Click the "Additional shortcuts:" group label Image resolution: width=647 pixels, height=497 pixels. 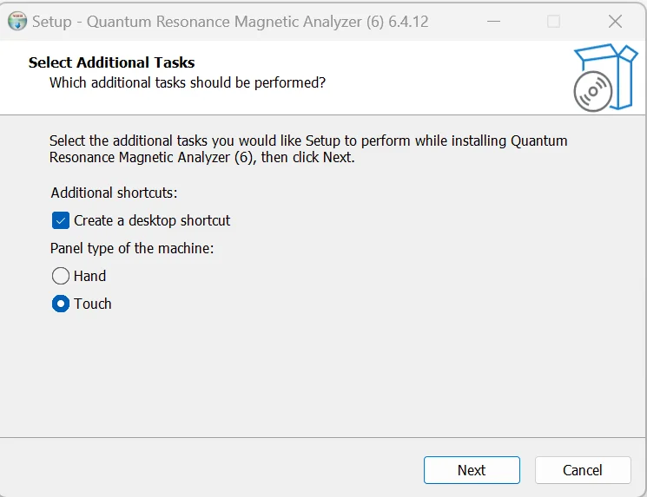[x=114, y=193]
